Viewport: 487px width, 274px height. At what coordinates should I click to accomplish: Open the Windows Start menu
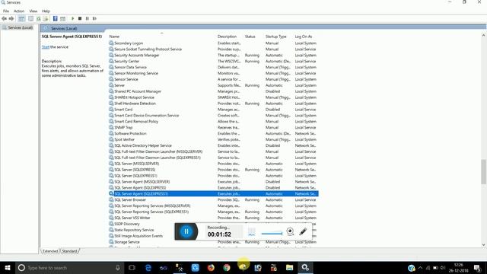coord(8,267)
